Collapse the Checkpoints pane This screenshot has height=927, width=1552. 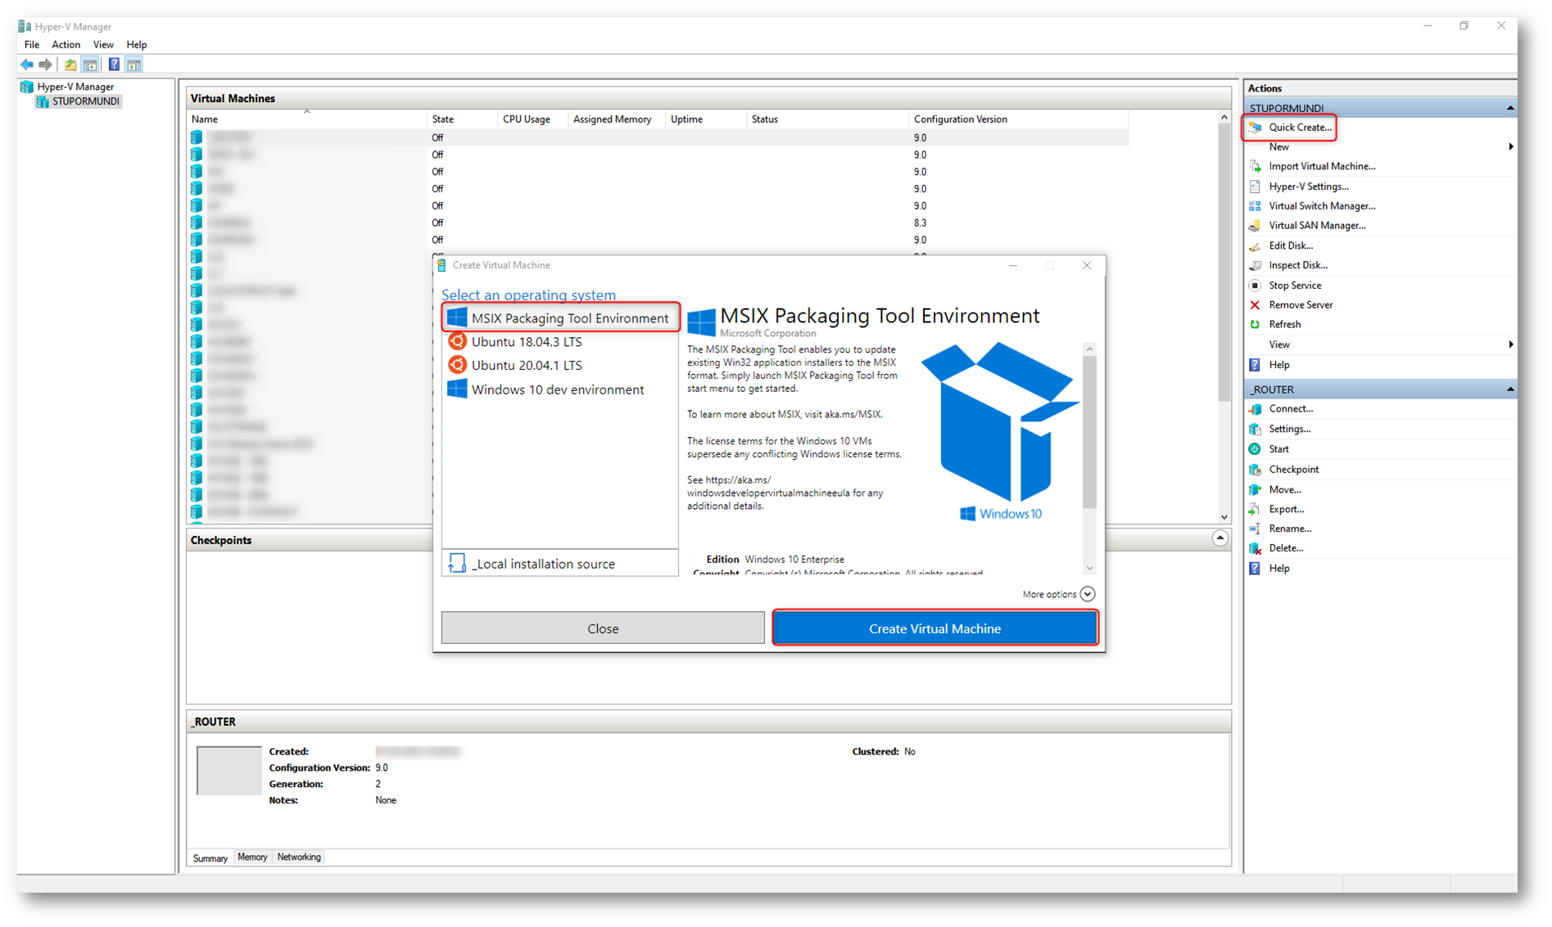tap(1219, 538)
